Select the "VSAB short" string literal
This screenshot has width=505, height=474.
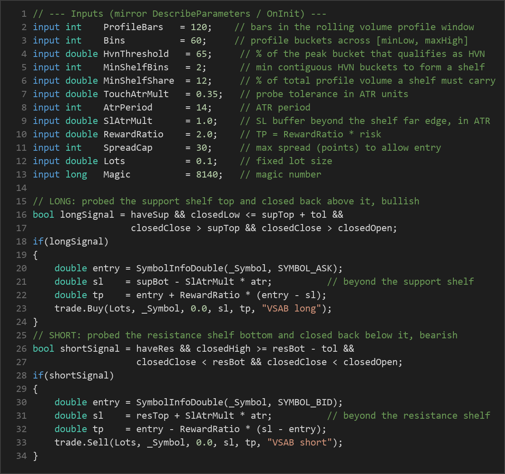(300, 443)
